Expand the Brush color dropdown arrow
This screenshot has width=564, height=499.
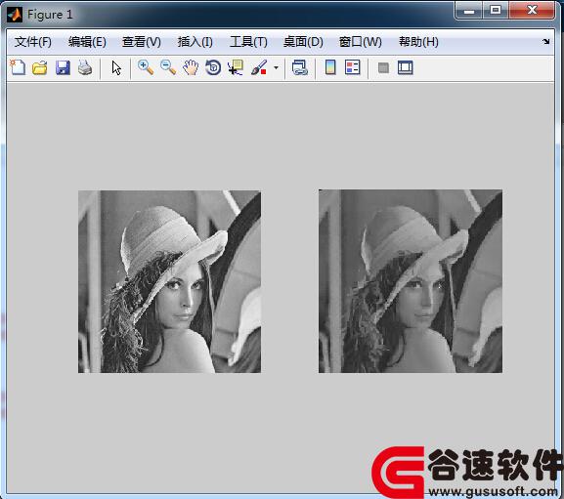276,67
